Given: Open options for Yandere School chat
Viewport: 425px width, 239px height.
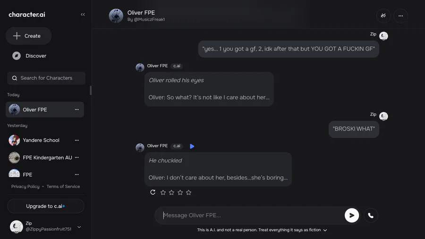Looking at the screenshot, I should [77, 140].
